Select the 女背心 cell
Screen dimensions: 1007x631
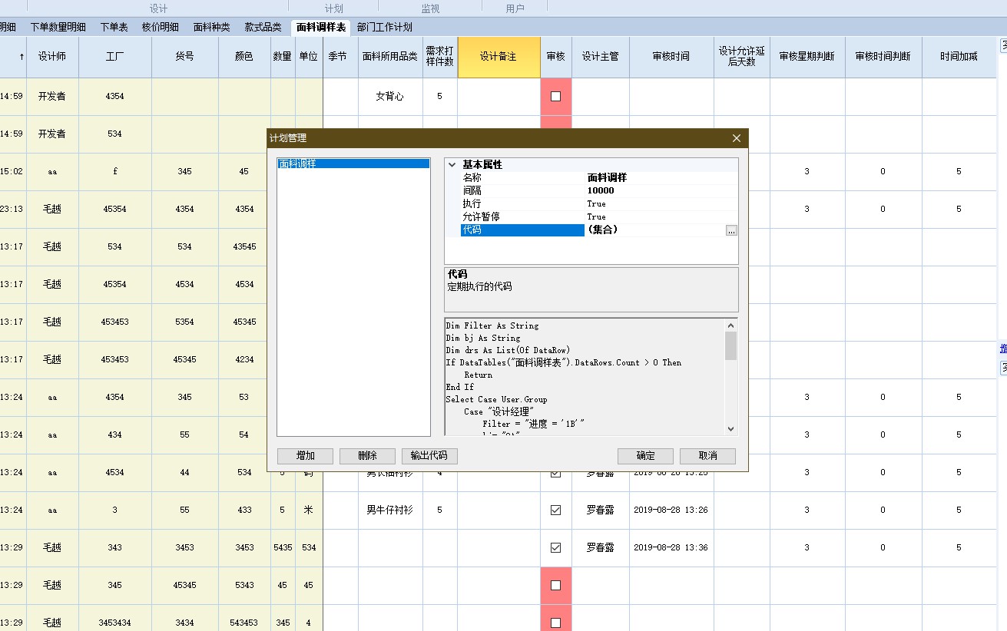[x=390, y=97]
